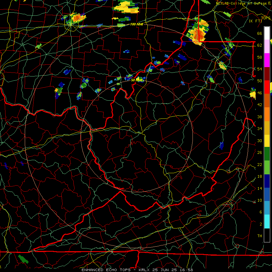Click the "ENHANCED ECHO TOPS" caption text
272x272 pixels.
tap(106, 270)
